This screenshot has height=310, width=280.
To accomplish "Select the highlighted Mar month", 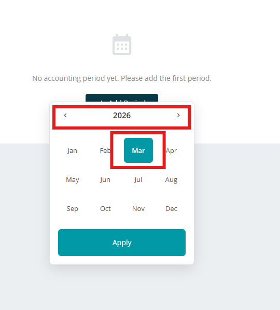I will (x=138, y=150).
